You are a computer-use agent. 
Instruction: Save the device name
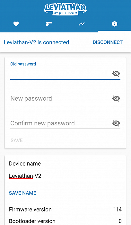point(22,193)
